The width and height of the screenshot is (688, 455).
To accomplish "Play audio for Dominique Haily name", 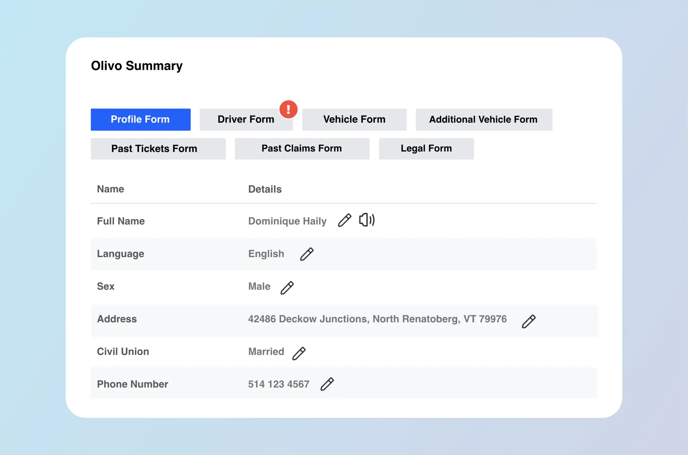I will click(x=367, y=220).
